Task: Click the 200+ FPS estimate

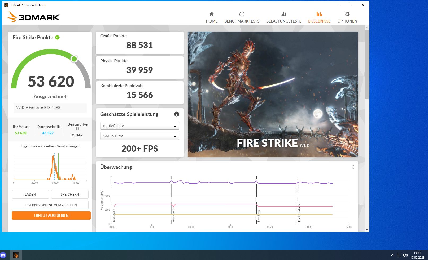Action: pos(140,149)
